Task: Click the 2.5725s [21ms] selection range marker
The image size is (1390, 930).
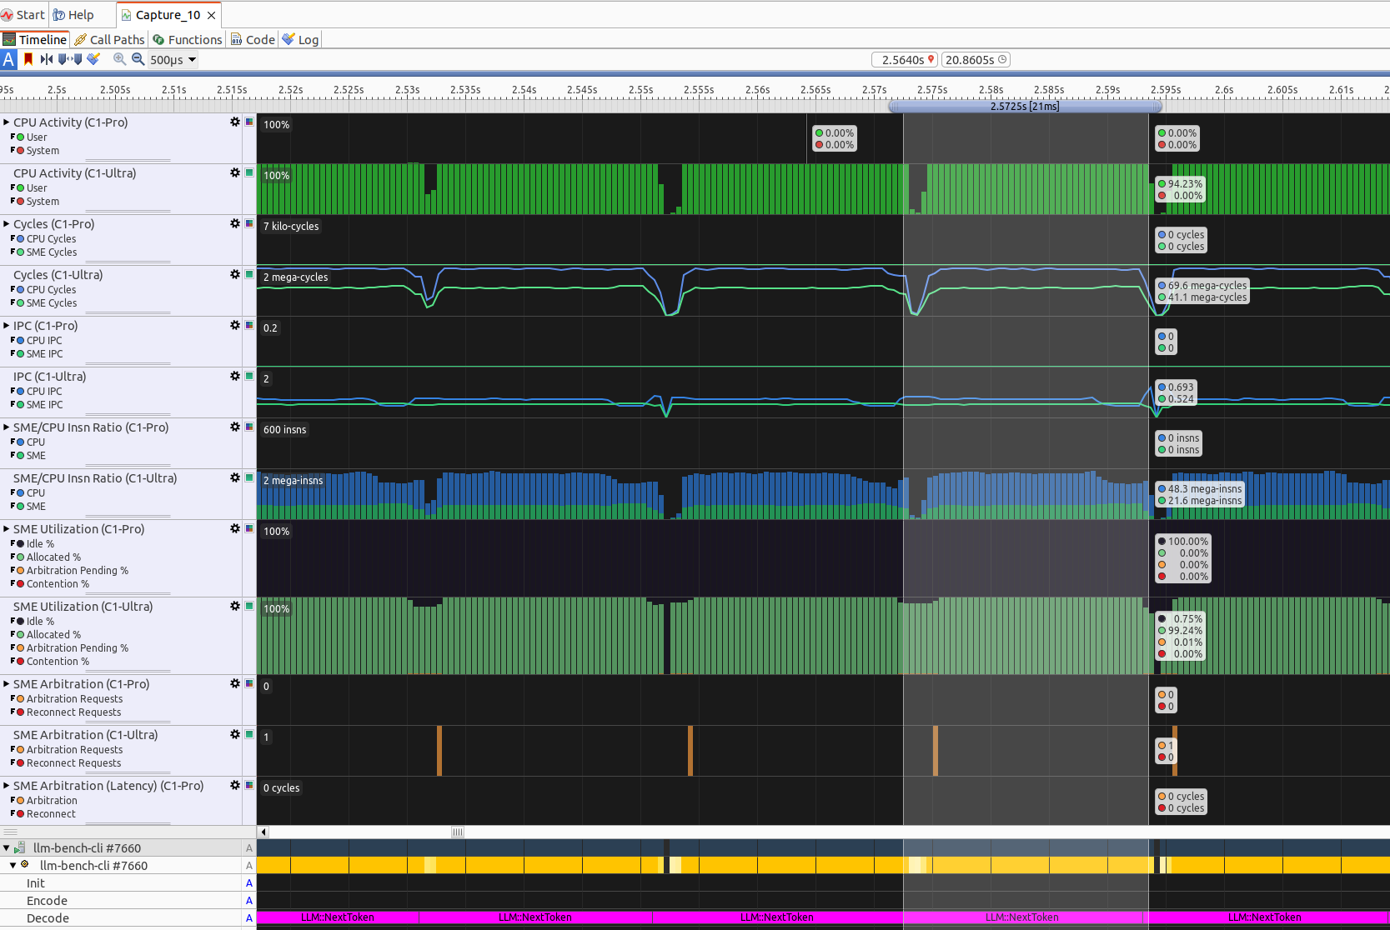Action: point(1025,106)
